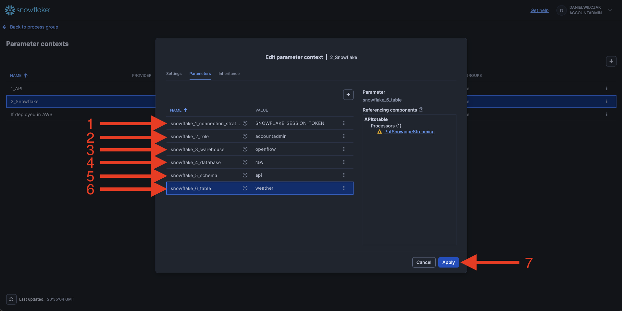Open the PutSnowpipeStreaming processor link
The height and width of the screenshot is (311, 622).
click(x=409, y=132)
